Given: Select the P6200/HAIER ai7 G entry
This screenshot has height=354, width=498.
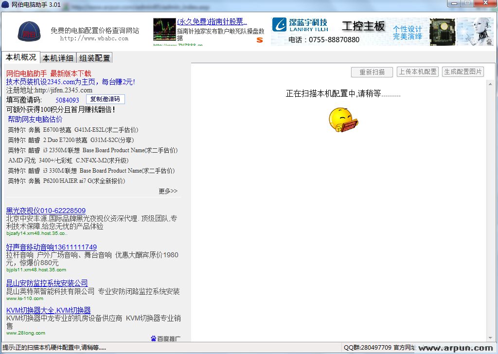Looking at the screenshot, I should (66, 181).
